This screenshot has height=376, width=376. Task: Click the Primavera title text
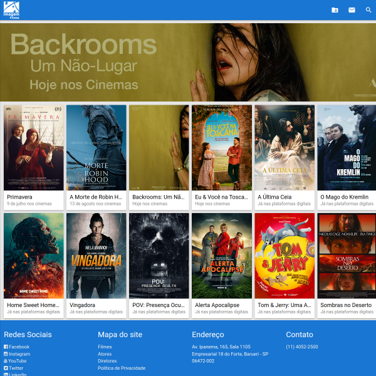19,197
